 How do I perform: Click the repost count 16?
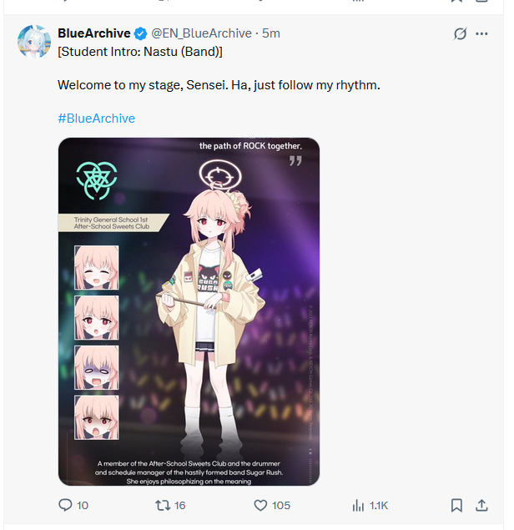(x=179, y=505)
